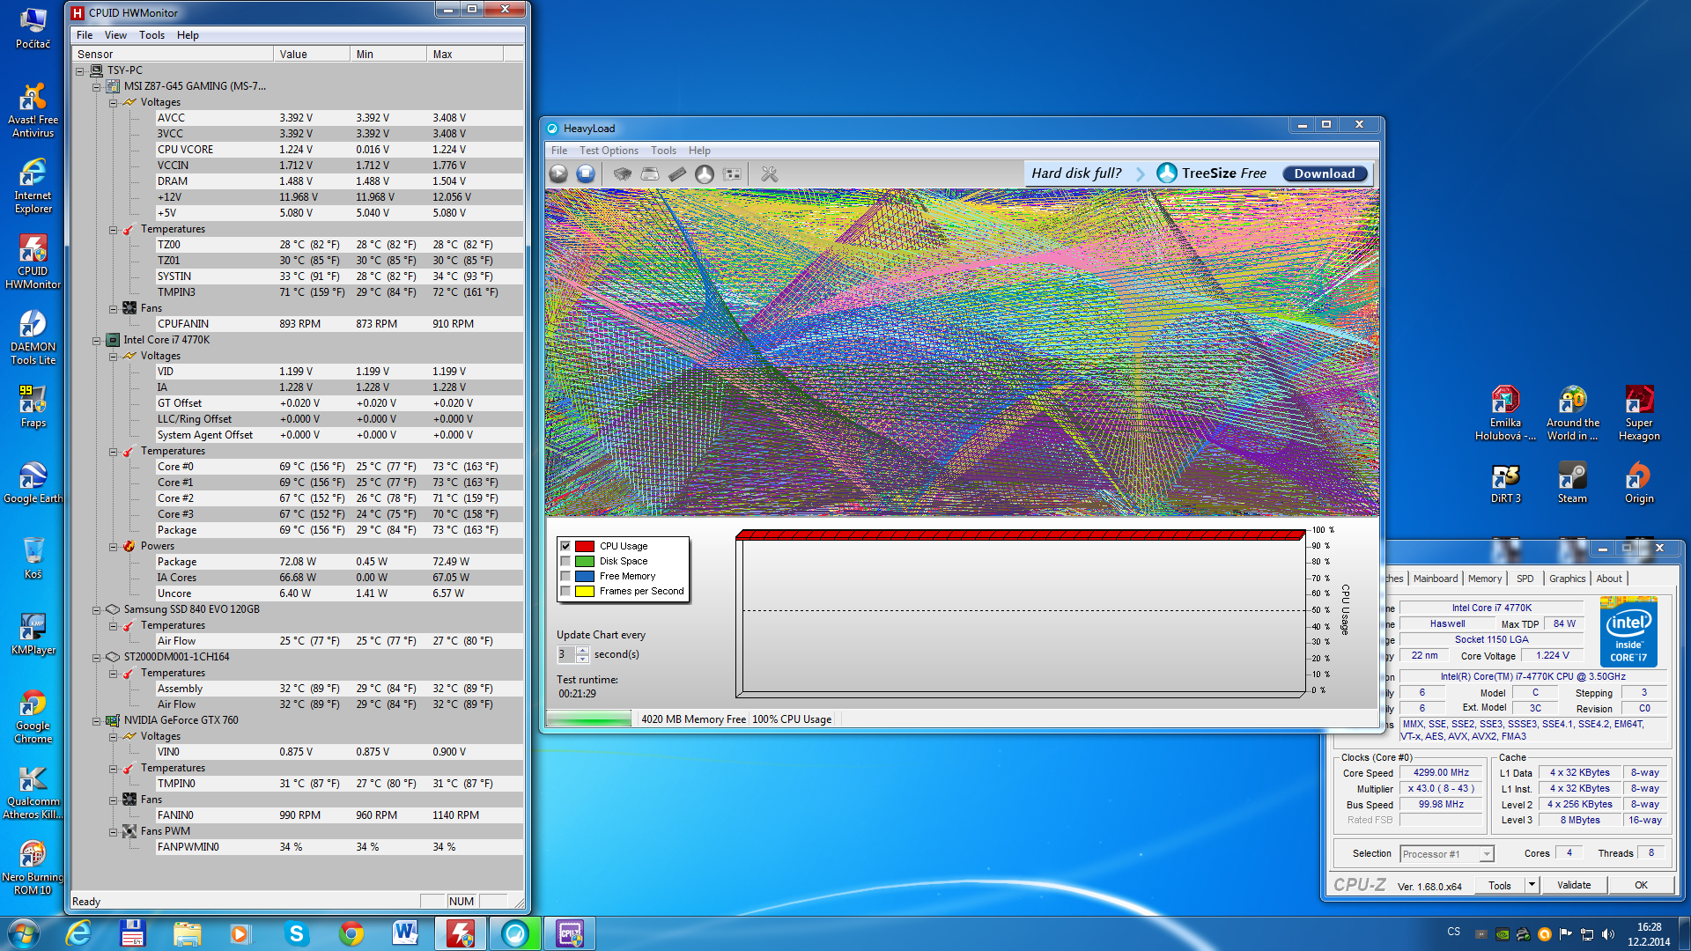The height and width of the screenshot is (951, 1691).
Task: Click the CPU-Z Tools button
Action: click(1500, 885)
